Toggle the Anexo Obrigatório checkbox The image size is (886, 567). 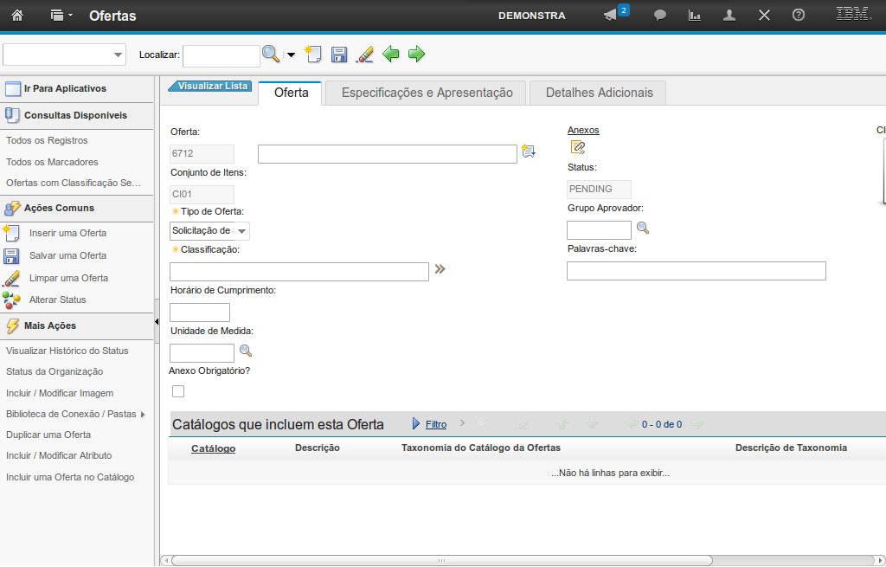178,391
